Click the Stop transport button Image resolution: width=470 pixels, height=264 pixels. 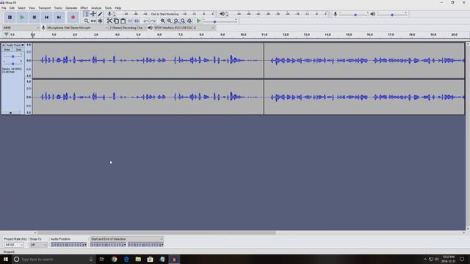[35, 18]
